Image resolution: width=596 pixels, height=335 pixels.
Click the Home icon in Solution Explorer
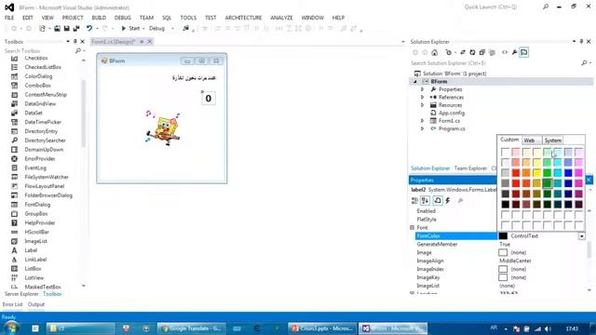(435, 52)
